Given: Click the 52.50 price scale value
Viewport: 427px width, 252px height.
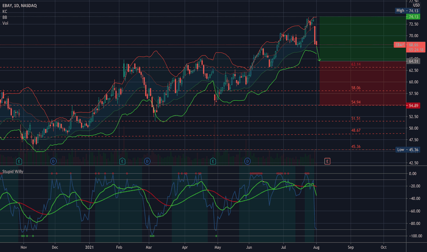Looking at the screenshot, I should 413,116.
